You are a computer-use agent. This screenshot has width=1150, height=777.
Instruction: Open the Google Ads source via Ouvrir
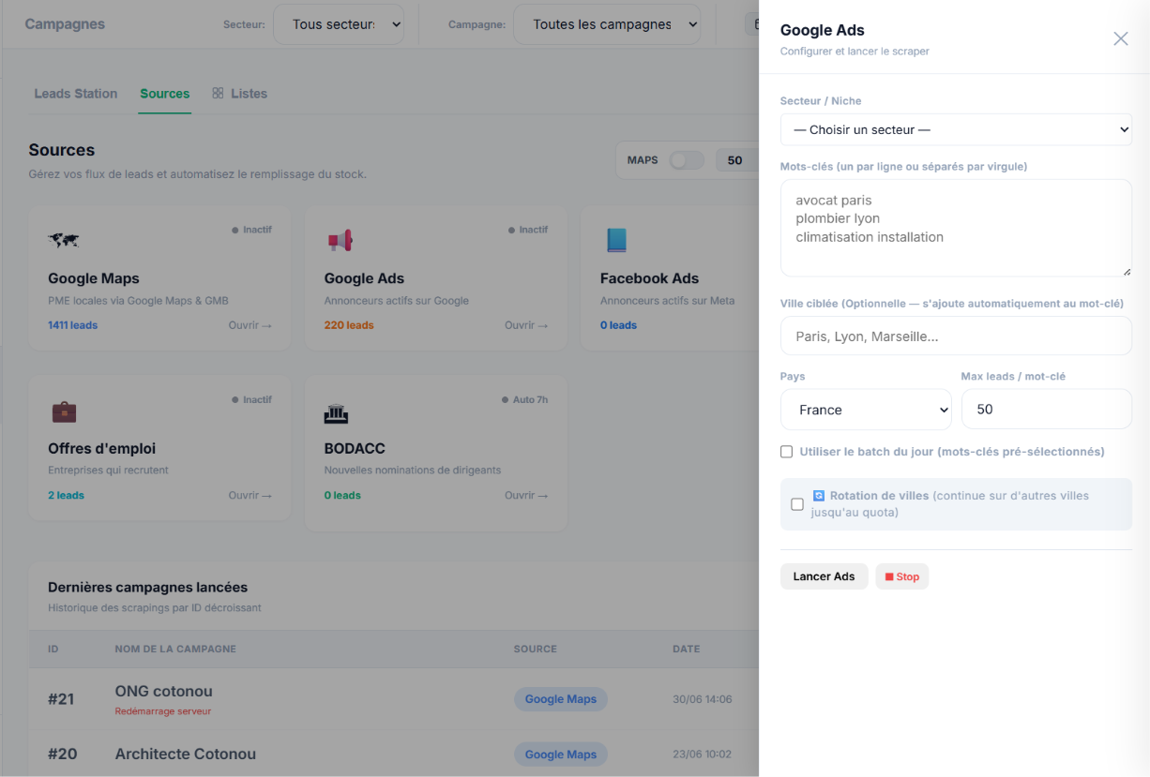[526, 325]
